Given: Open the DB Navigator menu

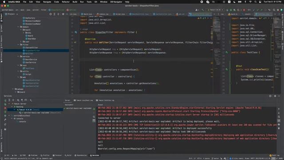Looking at the screenshot, I should coord(116,2).
